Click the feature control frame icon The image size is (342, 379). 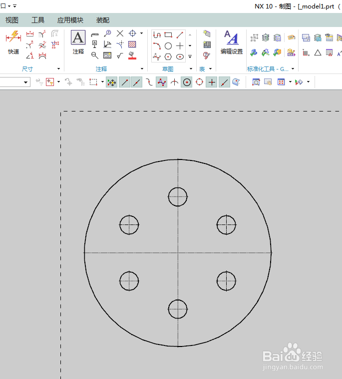point(94,34)
